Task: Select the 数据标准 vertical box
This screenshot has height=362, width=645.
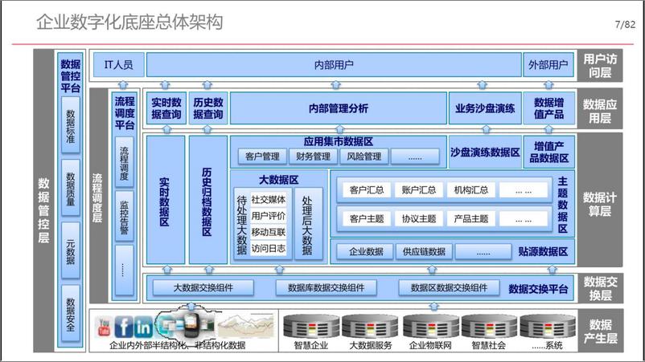Action: tap(70, 125)
